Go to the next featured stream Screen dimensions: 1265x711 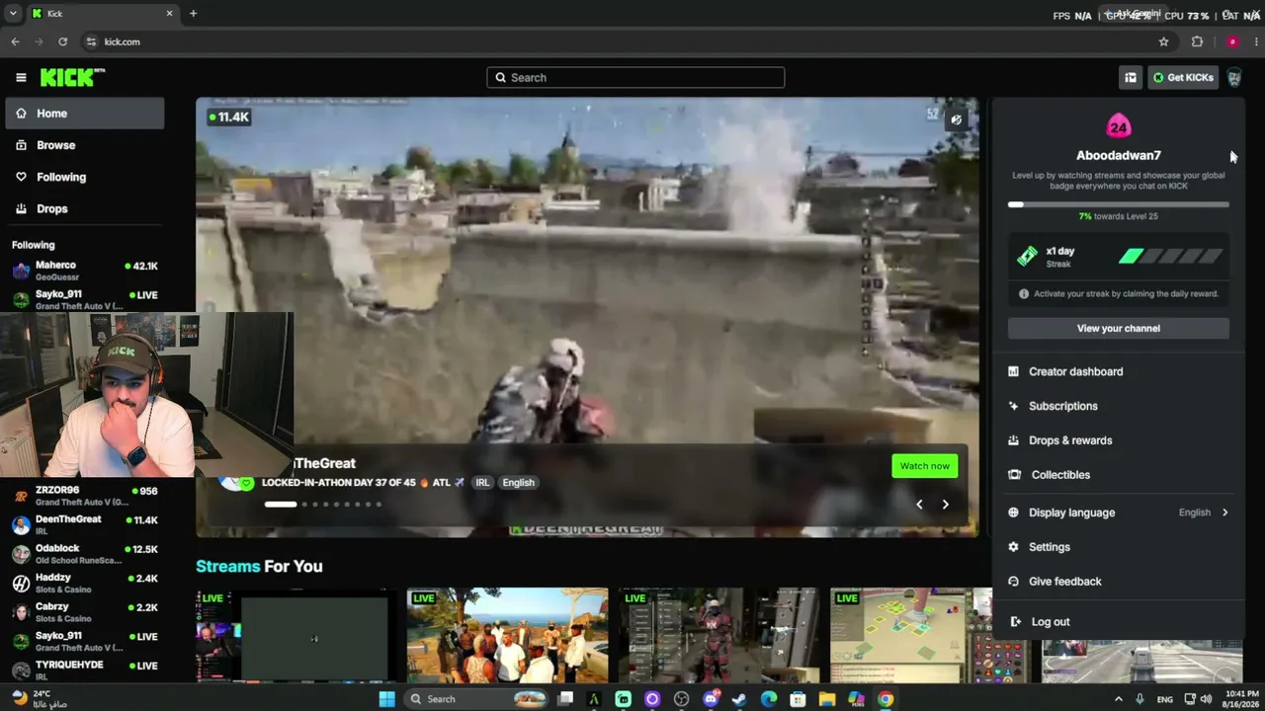(945, 505)
